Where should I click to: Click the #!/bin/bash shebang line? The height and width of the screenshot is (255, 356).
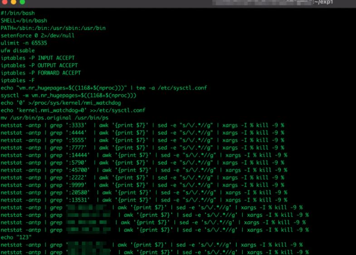(x=18, y=13)
